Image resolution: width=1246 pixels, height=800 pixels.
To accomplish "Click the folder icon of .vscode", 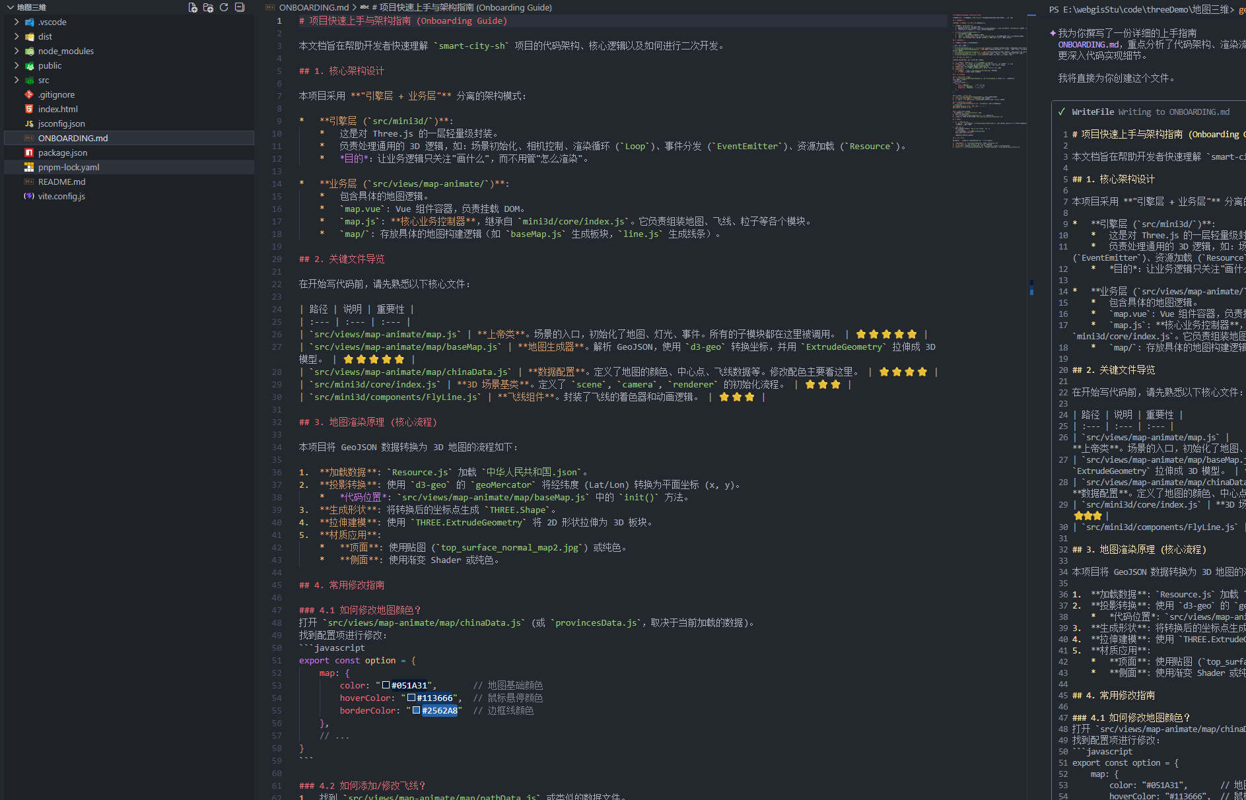I will [29, 22].
